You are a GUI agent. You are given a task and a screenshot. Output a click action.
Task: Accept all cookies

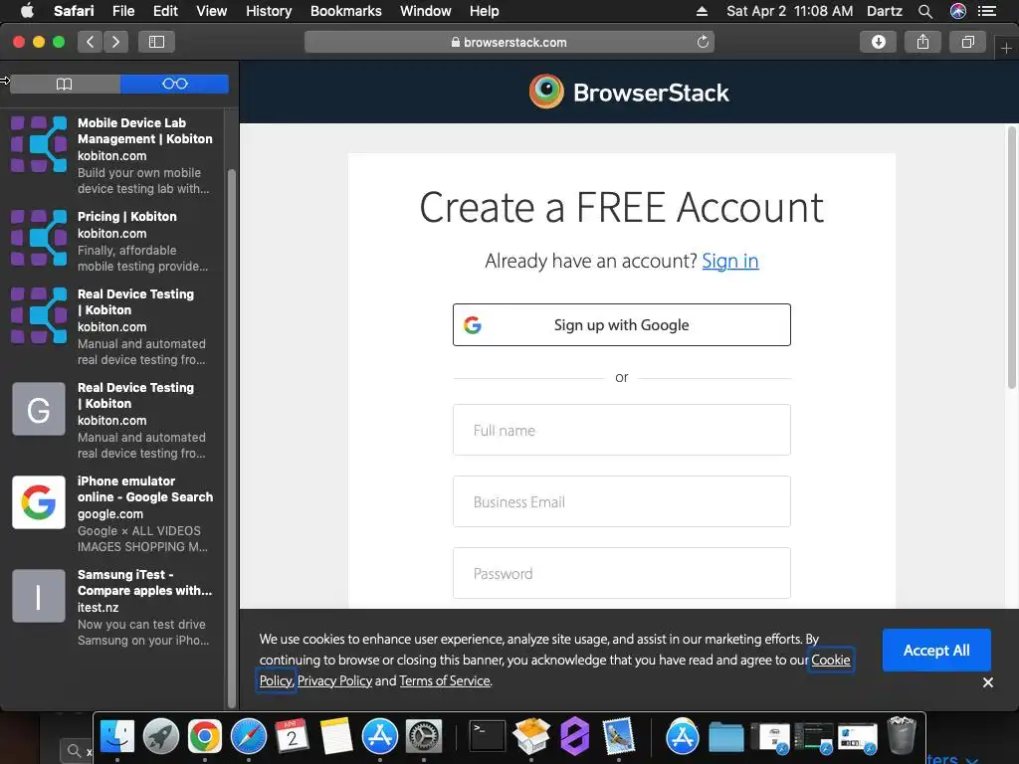coord(935,651)
